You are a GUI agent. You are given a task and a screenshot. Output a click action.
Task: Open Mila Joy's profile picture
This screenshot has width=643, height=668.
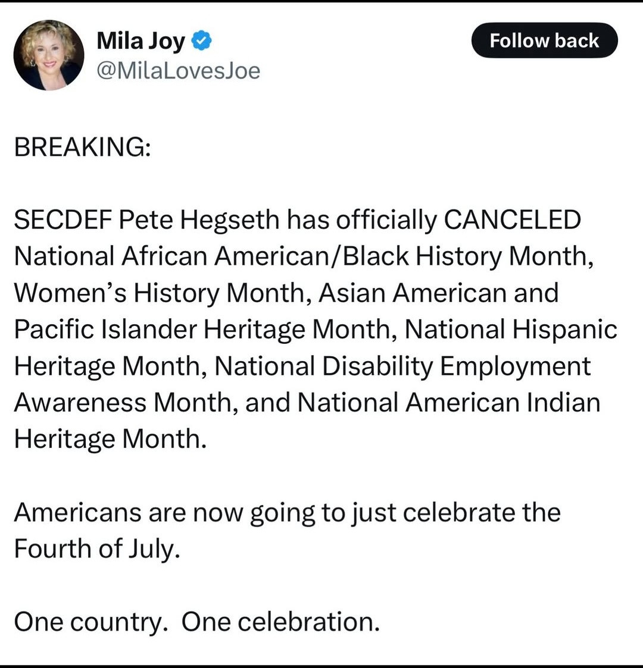click(48, 55)
